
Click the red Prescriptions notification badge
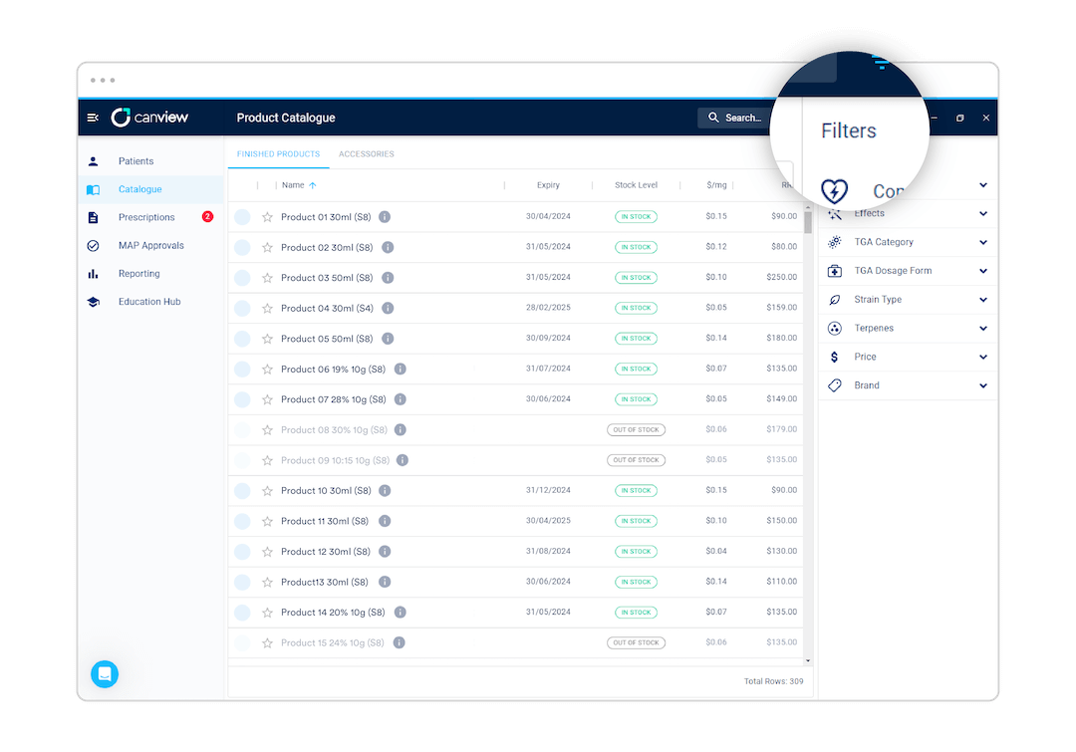[x=207, y=217]
